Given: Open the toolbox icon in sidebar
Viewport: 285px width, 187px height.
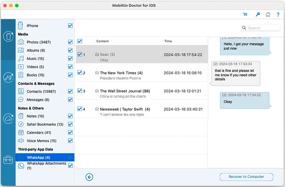Looking at the screenshot, I should (x=8, y=159).
